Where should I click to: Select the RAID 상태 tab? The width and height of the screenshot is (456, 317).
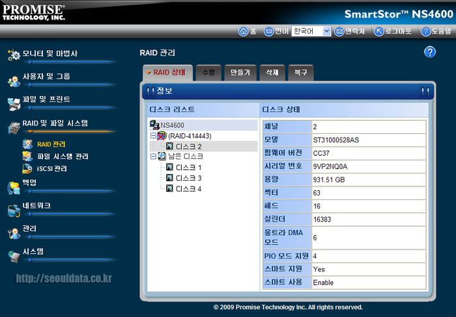168,73
